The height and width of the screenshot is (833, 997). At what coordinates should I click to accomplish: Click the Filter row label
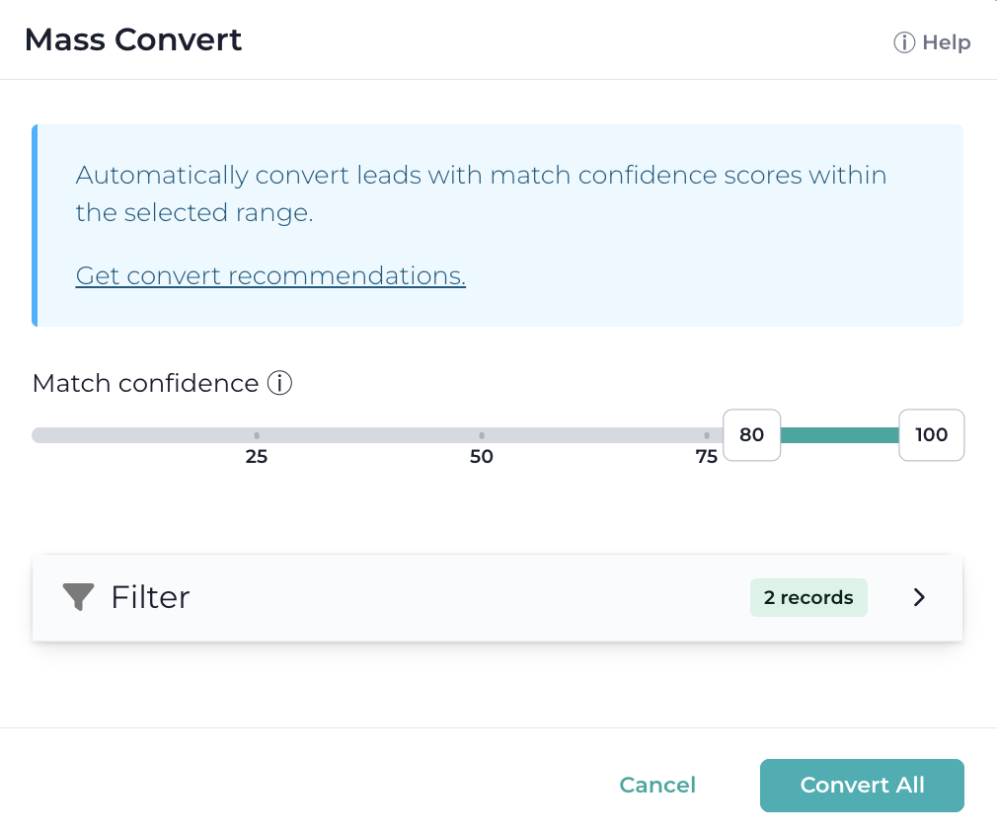pos(150,597)
